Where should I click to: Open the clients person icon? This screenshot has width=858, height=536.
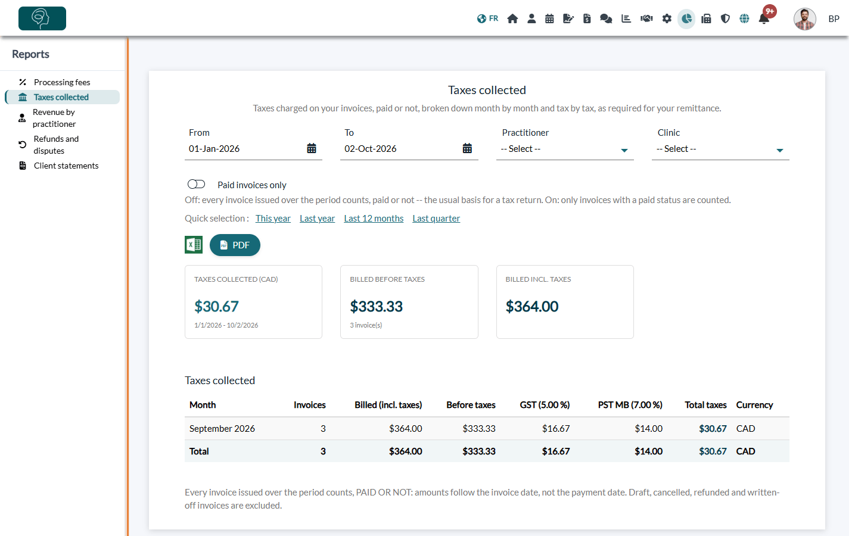(531, 18)
